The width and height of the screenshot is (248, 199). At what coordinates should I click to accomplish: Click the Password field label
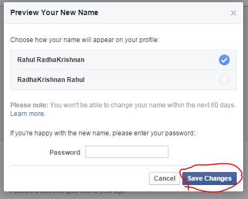[x=65, y=153]
